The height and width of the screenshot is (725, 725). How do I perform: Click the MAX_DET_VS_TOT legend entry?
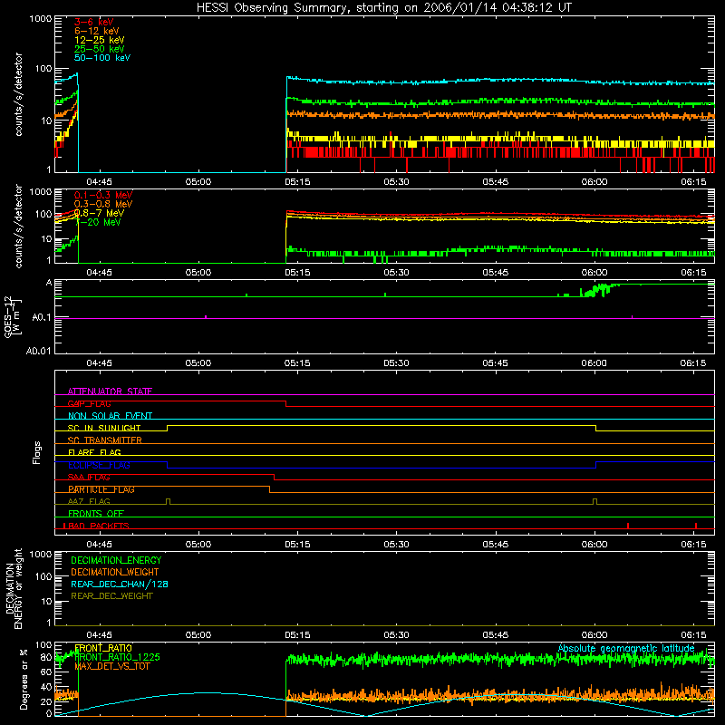coord(111,666)
